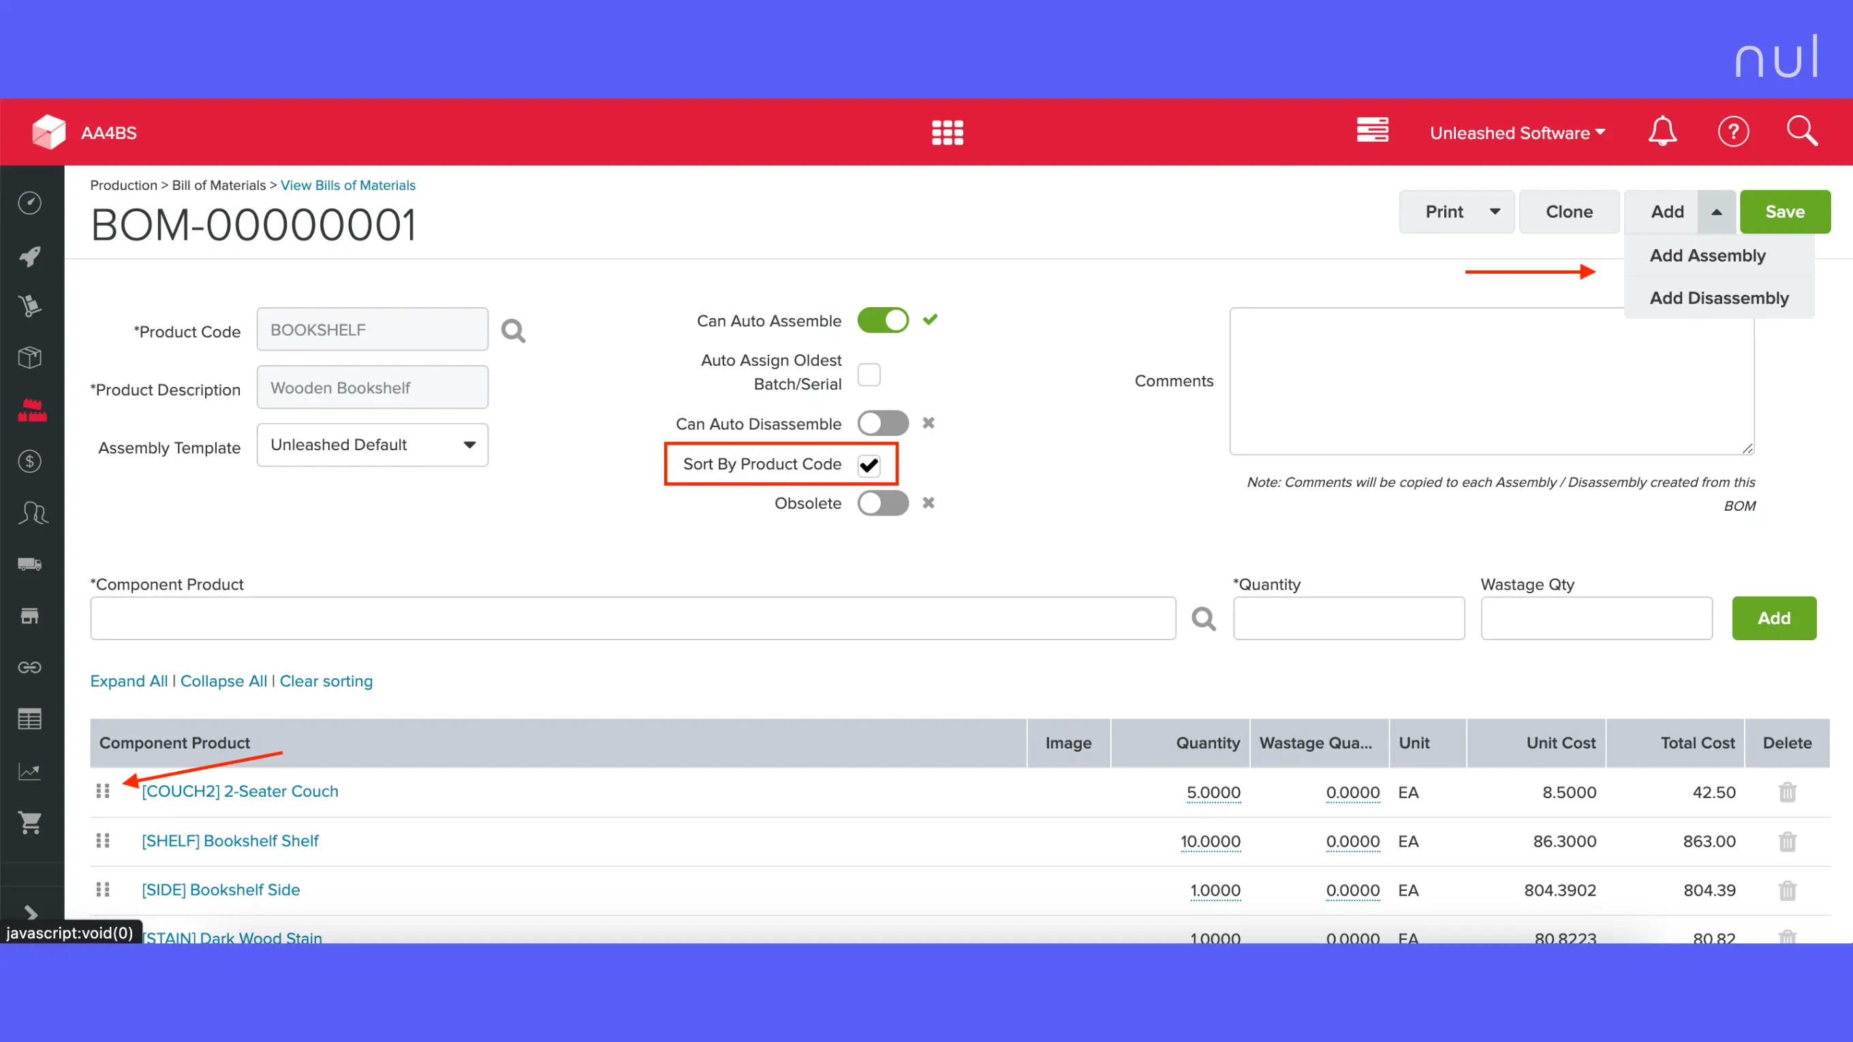
Task: Delete the 2-Seater Couch component row
Action: [1788, 792]
